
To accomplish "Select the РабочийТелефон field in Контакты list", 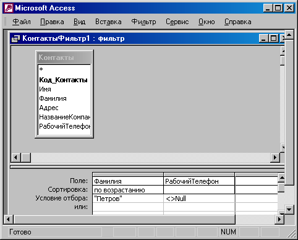I will [x=64, y=126].
